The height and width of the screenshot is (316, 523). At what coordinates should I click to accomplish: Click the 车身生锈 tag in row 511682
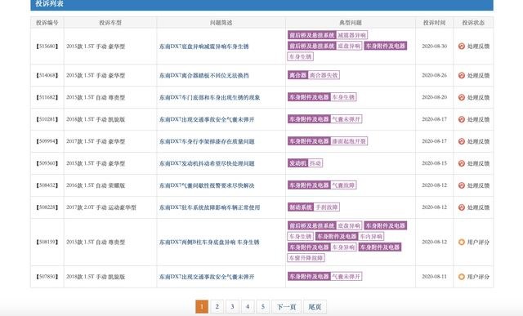click(343, 97)
